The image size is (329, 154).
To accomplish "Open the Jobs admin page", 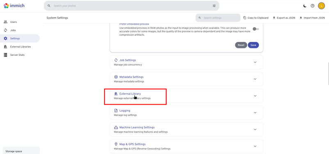I will [x=20, y=30].
